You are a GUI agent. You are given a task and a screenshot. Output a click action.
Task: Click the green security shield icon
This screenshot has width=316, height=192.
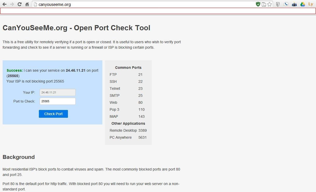click(x=258, y=4)
